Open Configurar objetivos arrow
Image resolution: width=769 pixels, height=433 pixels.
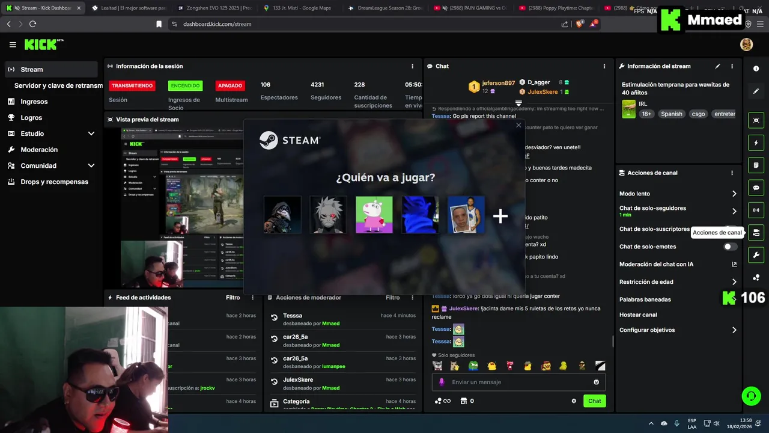[734, 330]
